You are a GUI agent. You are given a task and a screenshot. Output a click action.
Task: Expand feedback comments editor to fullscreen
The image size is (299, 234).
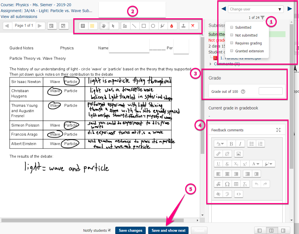click(x=278, y=130)
